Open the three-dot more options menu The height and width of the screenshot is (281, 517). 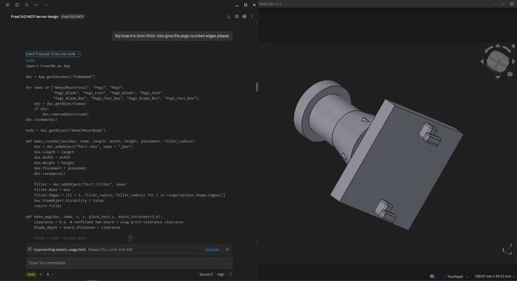coord(252,17)
